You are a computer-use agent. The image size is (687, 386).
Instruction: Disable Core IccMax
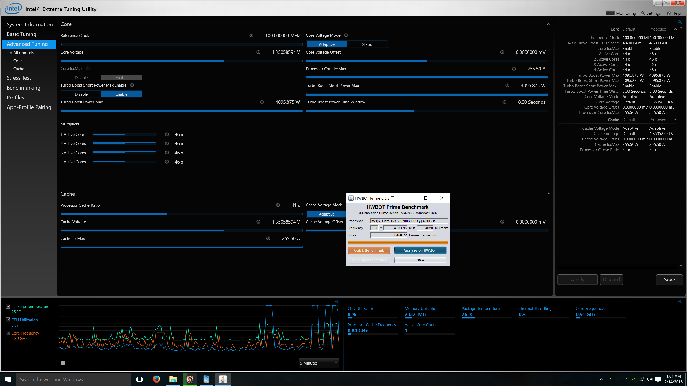click(x=81, y=78)
